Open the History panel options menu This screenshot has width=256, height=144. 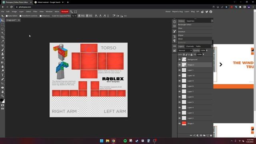click(x=212, y=21)
